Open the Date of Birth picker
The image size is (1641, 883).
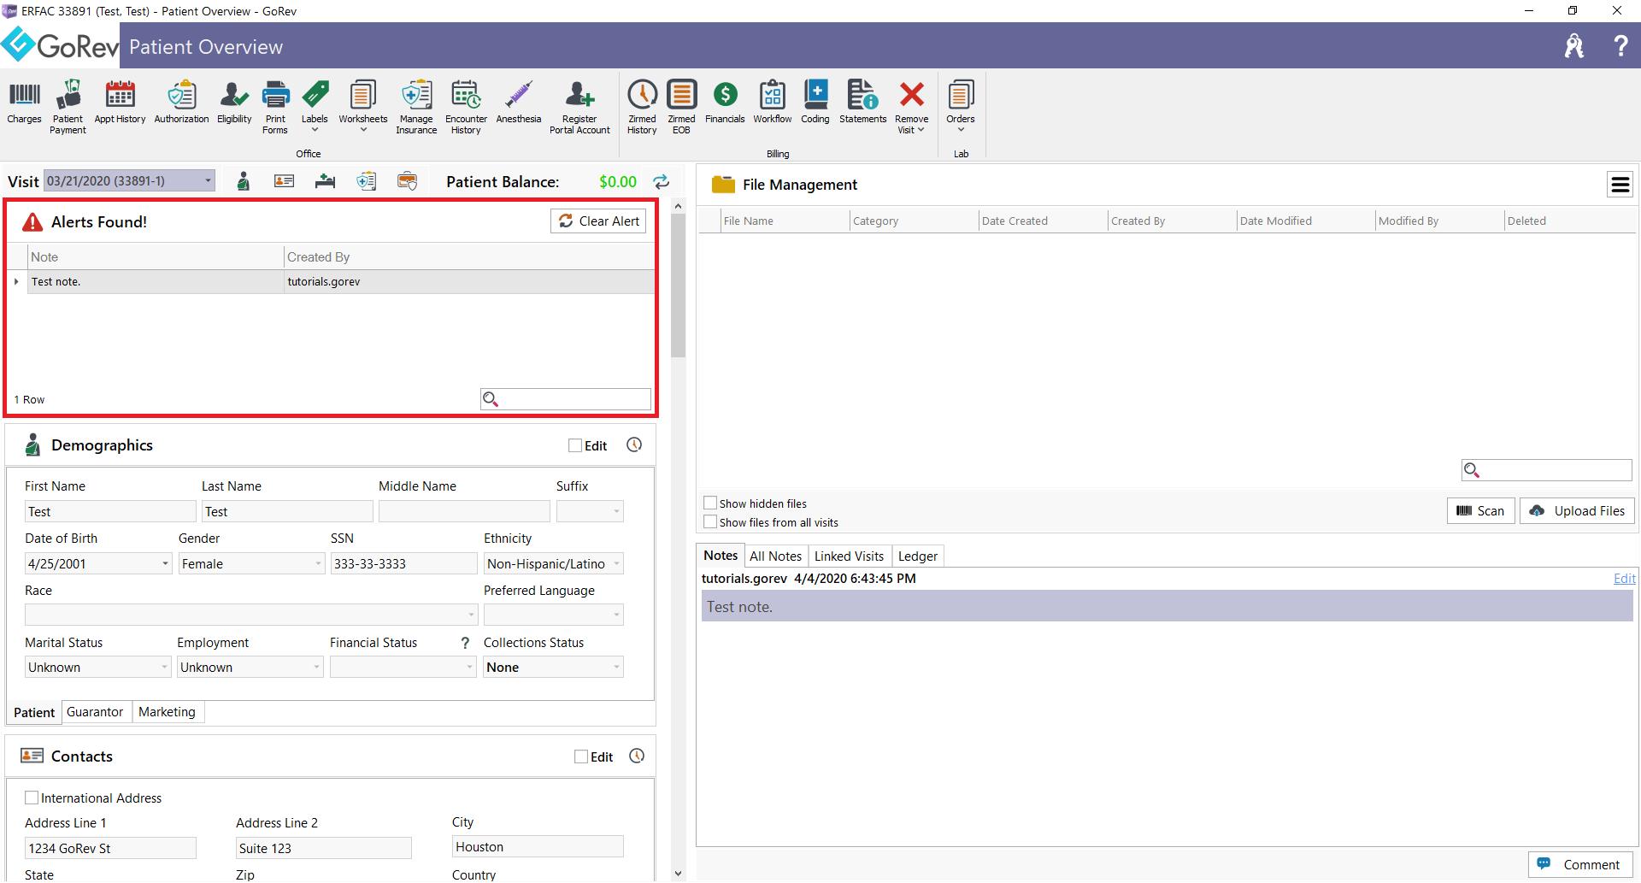pyautogui.click(x=165, y=564)
